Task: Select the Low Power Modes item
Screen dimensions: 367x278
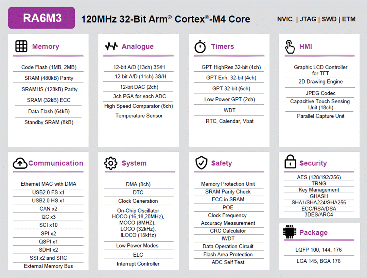Action: click(x=138, y=245)
